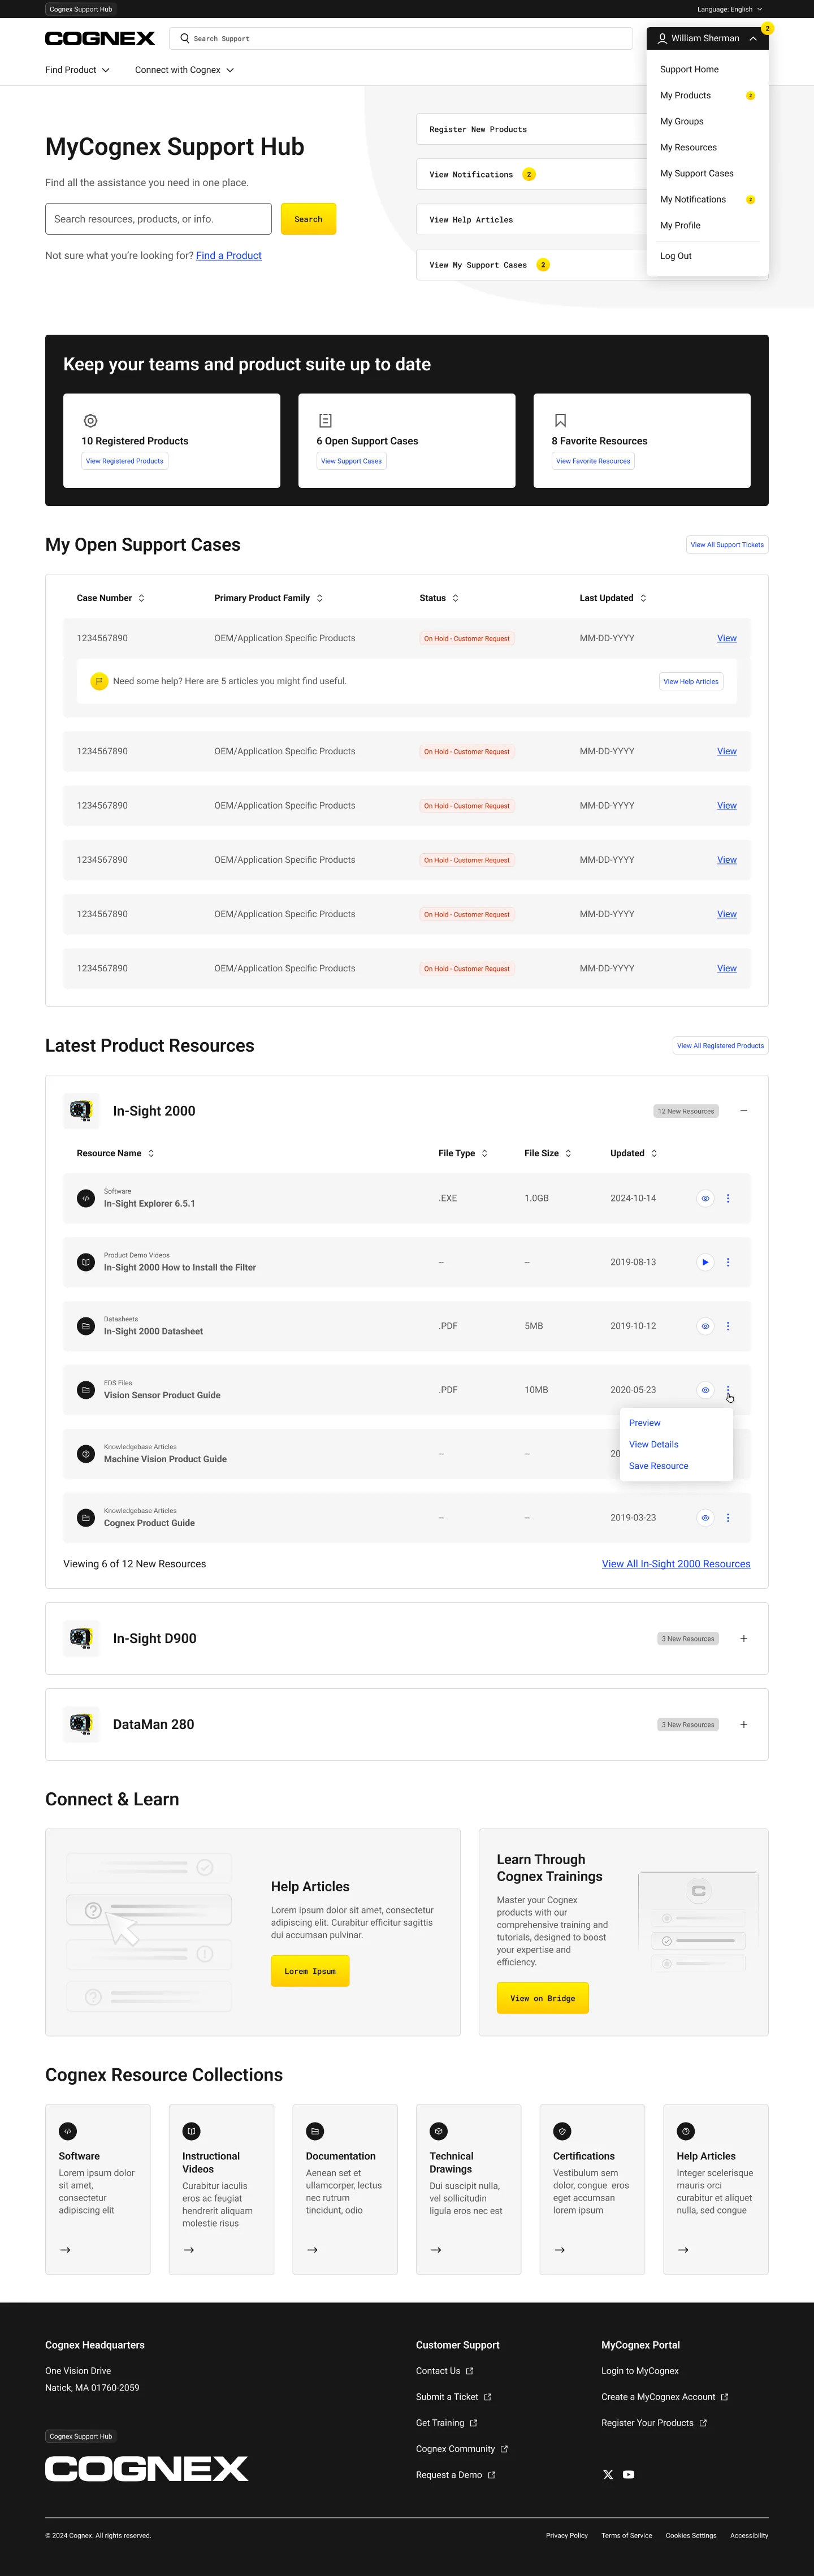The width and height of the screenshot is (814, 2576).
Task: Preview the In-Sight Explorer 6.5.1 eye icon
Action: tap(705, 1198)
